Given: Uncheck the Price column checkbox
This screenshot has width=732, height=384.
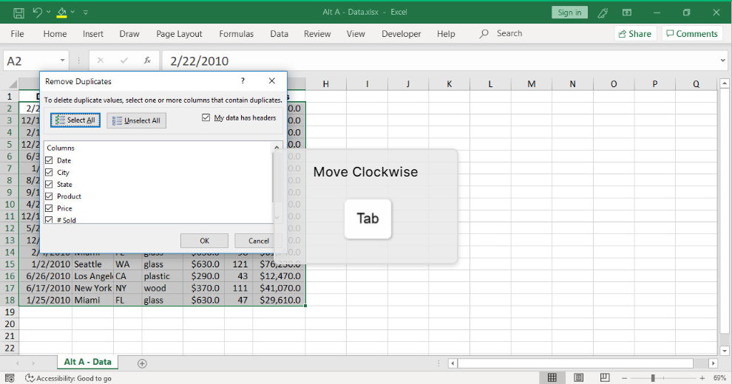Looking at the screenshot, I should click(x=49, y=208).
